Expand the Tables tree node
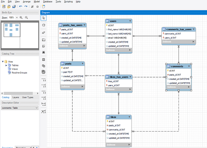The width and height of the screenshot is (207, 148). click(x=6, y=65)
